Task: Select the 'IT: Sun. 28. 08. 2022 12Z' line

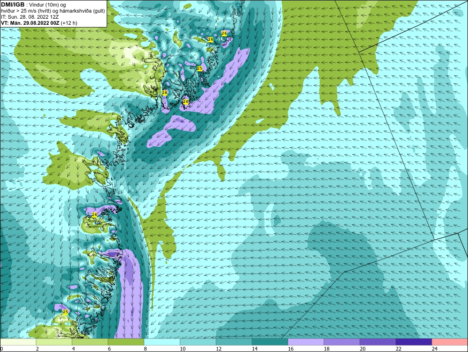Action: [x=30, y=17]
